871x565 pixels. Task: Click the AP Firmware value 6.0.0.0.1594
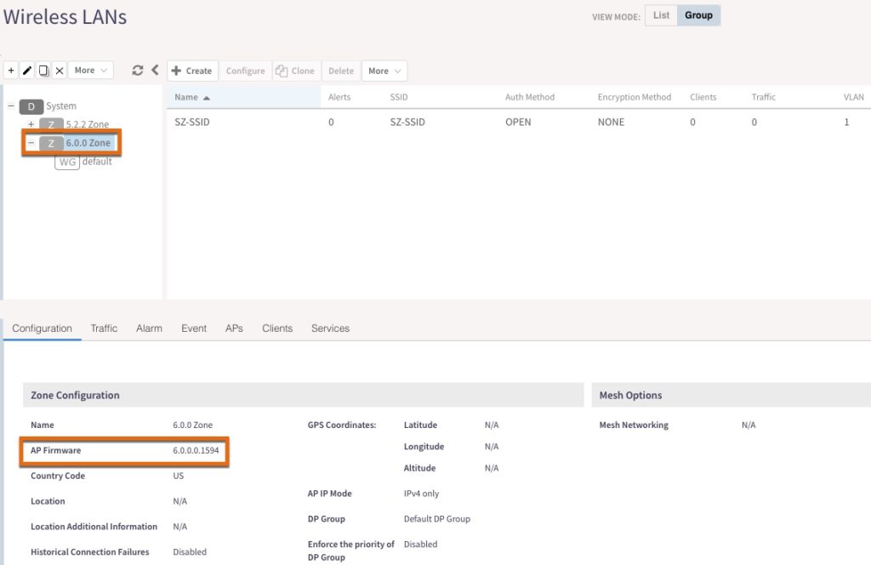click(x=196, y=451)
